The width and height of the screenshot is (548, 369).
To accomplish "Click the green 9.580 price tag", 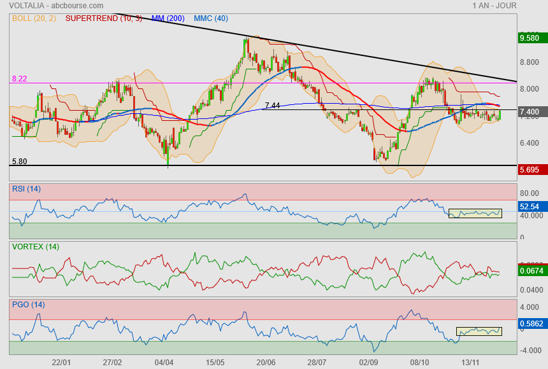I will click(530, 38).
